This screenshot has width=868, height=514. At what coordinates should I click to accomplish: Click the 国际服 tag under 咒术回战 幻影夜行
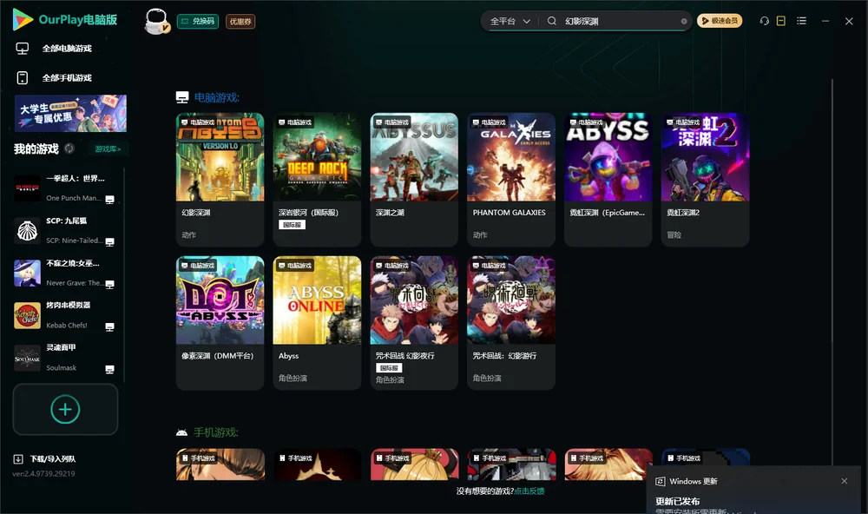coord(389,368)
